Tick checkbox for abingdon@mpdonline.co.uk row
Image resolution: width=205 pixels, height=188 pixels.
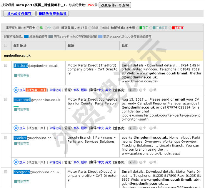6,172
